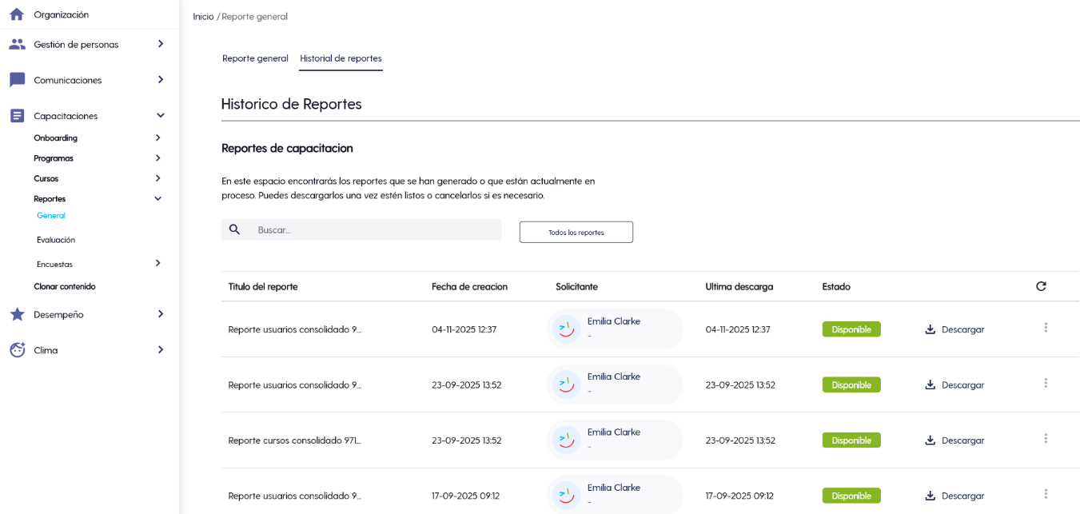The height and width of the screenshot is (514, 1080).
Task: Open three-dot menu for the 17-09-2025 report
Action: coord(1046,493)
